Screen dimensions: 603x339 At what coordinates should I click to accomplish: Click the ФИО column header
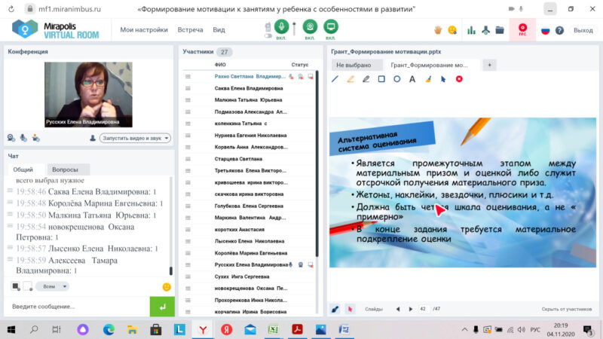[x=220, y=65]
